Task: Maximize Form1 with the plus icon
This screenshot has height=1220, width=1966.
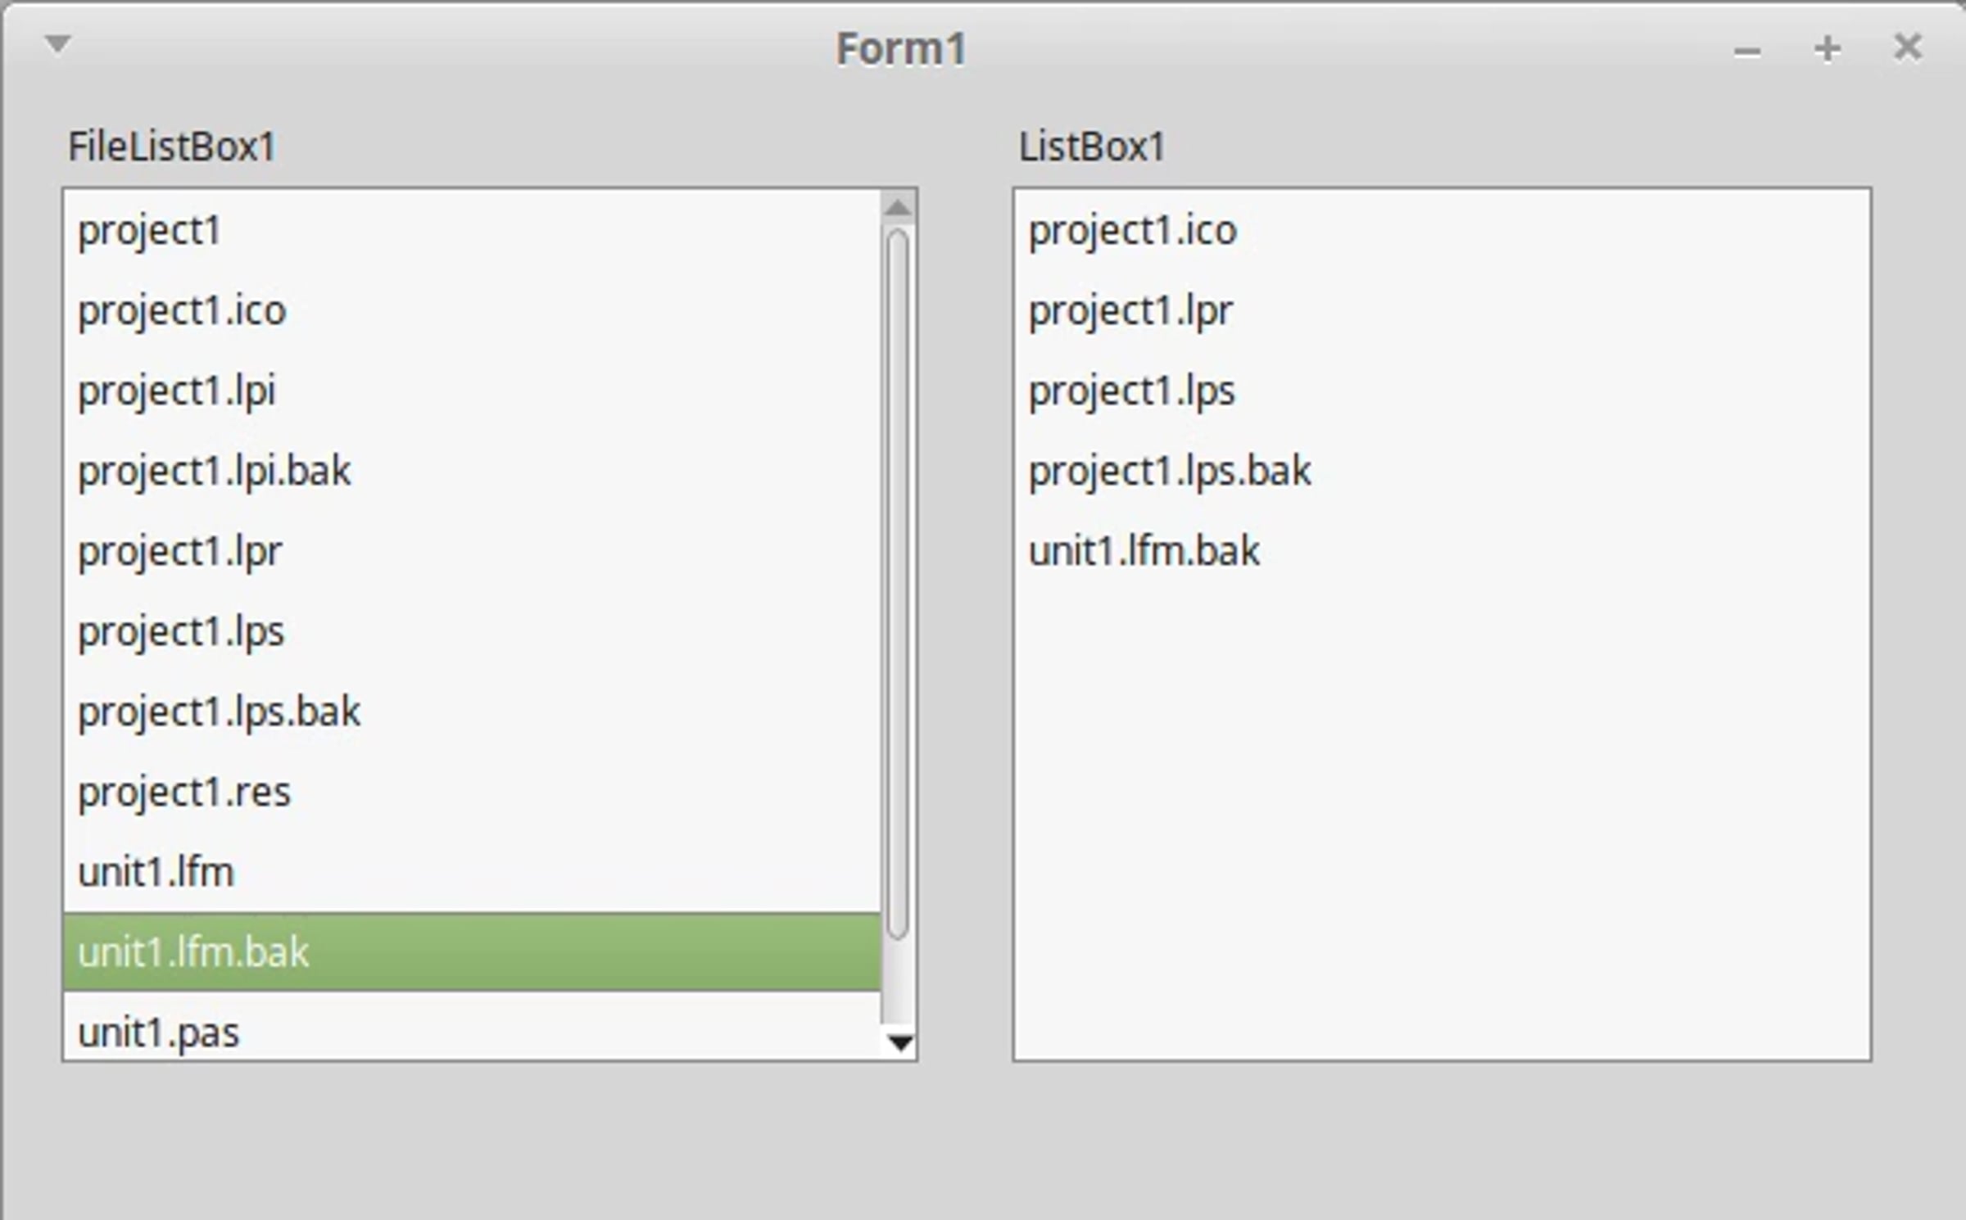Action: [x=1827, y=49]
